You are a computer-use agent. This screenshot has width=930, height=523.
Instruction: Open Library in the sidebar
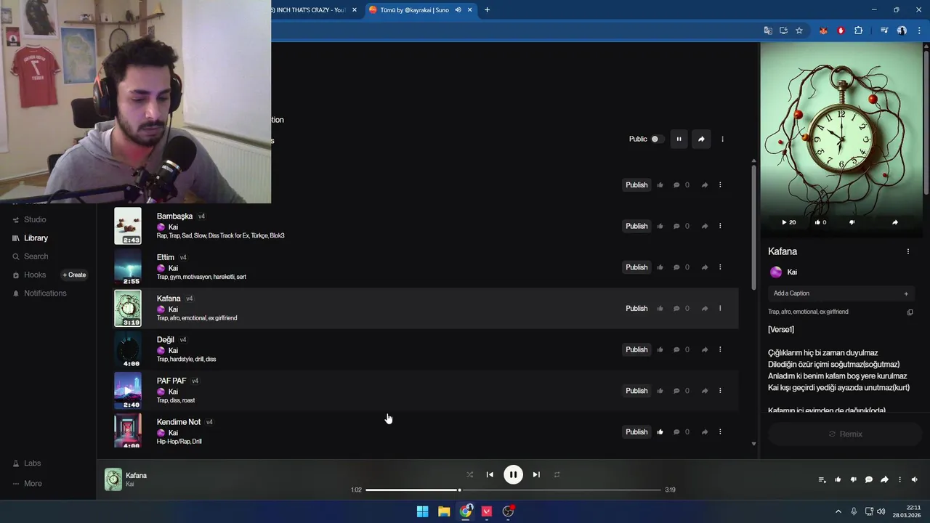[x=36, y=238]
